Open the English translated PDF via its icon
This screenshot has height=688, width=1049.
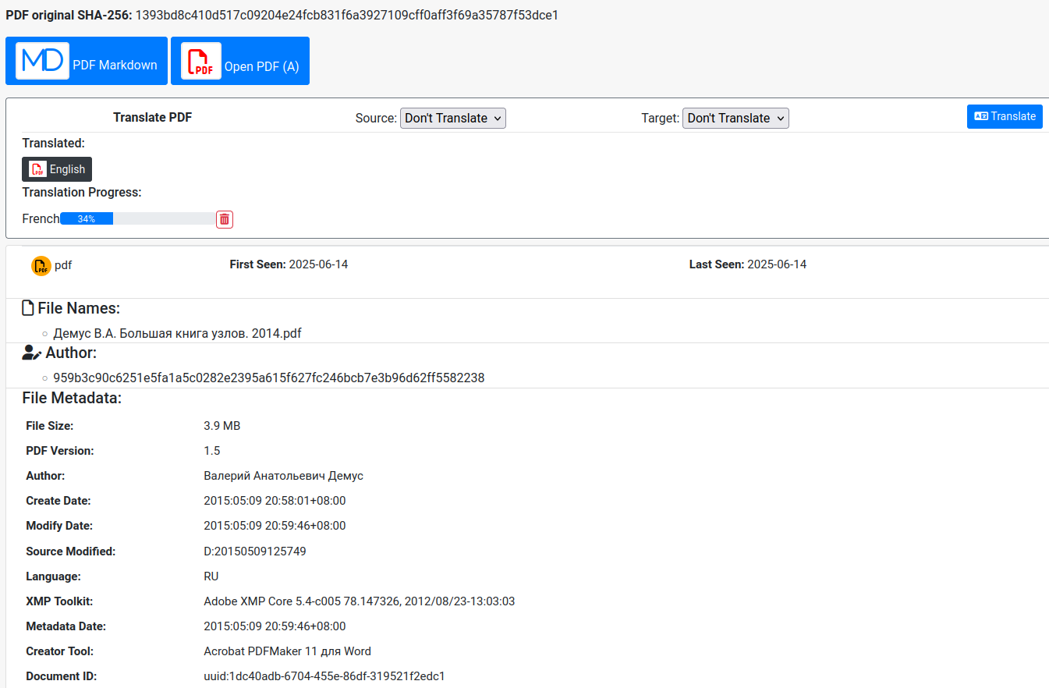tap(37, 169)
